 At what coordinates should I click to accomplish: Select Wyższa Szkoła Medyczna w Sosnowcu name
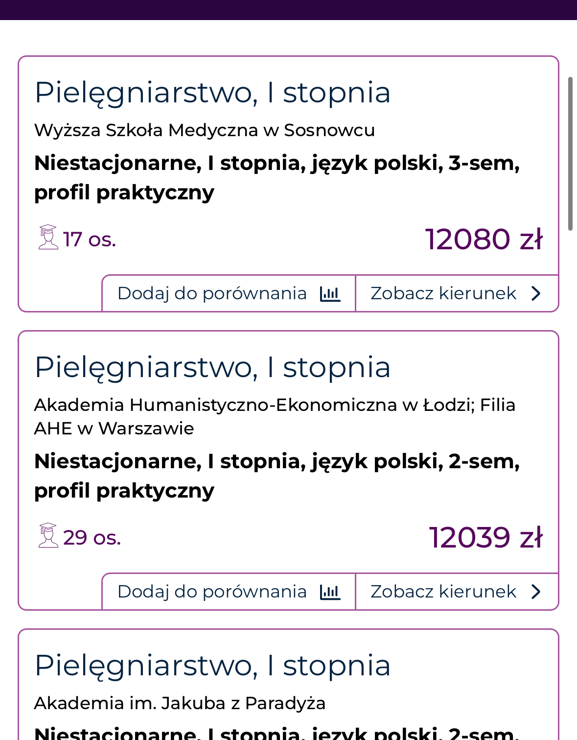205,130
